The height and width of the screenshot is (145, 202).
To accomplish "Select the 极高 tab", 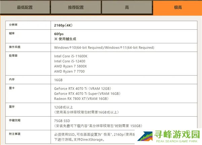I will 178,7.
